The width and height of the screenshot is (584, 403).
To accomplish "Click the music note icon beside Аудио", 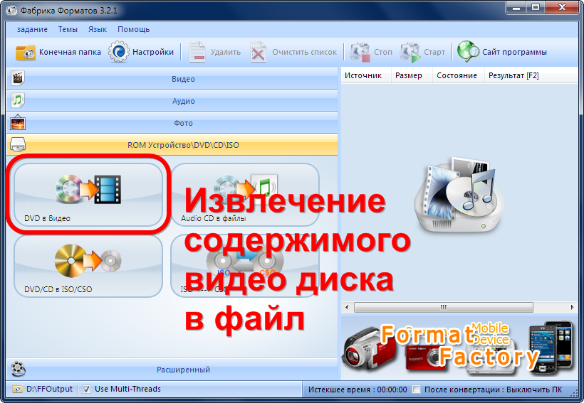I will coord(18,100).
